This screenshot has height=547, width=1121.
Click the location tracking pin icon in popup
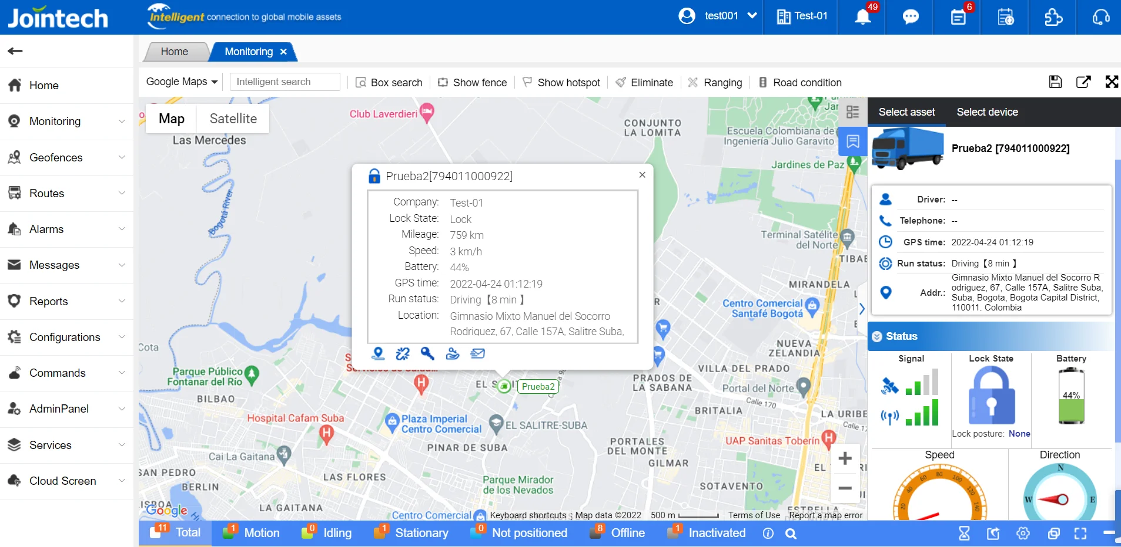pos(379,353)
